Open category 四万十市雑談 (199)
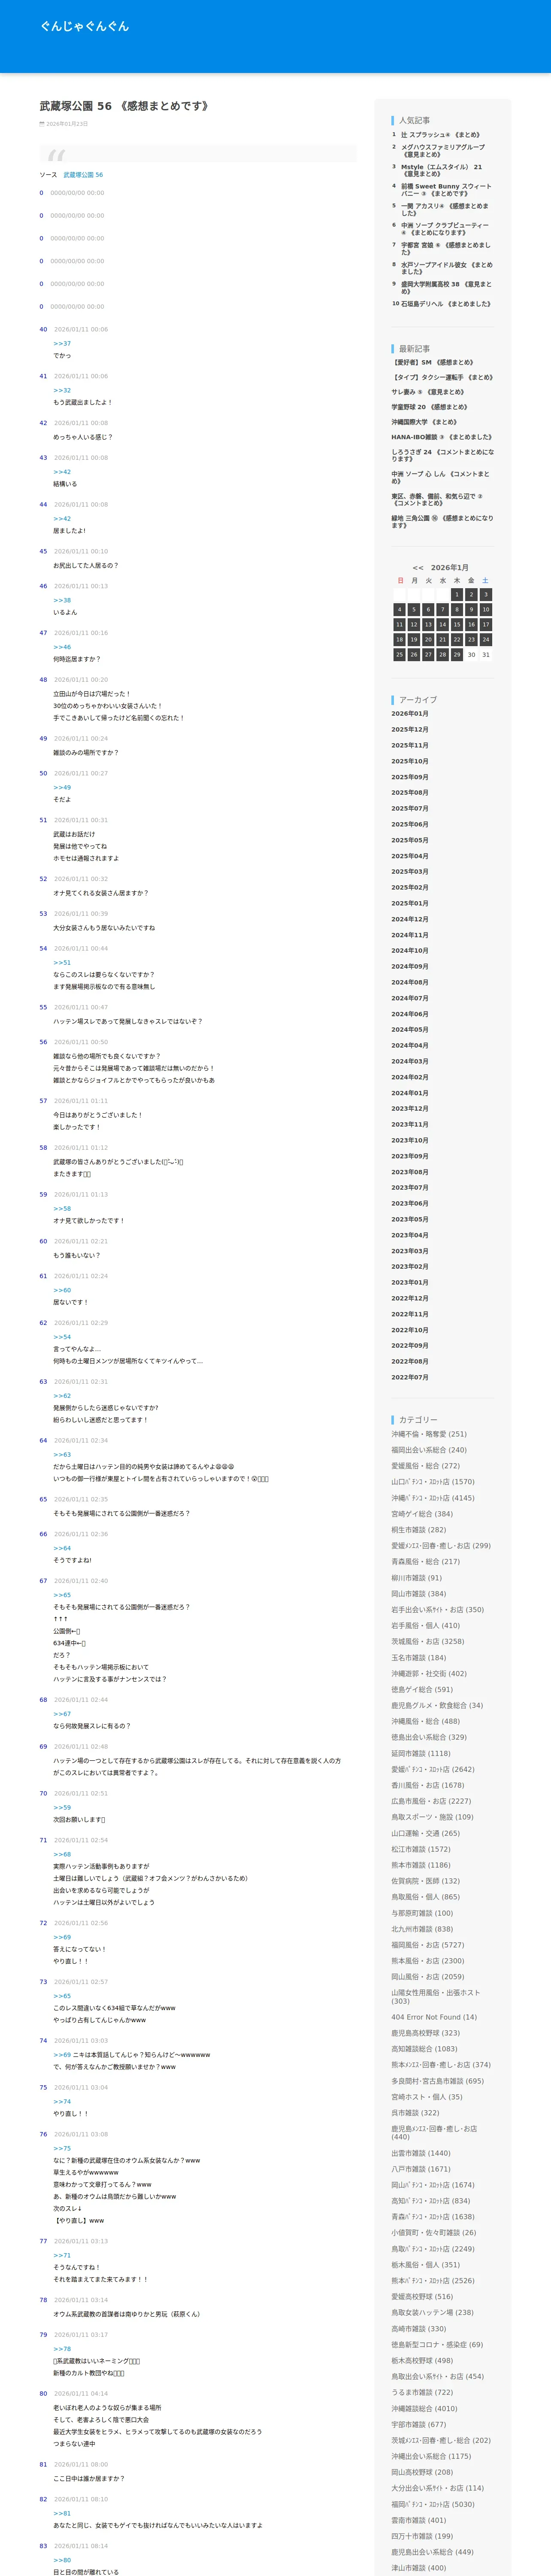551x2576 pixels. [422, 2536]
